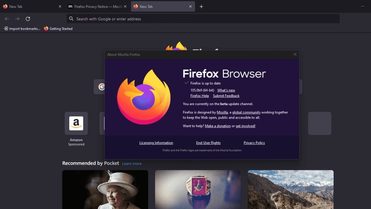Click Import bookmarks icon in bookmarks bar
Image resolution: width=371 pixels, height=209 pixels.
point(6,28)
